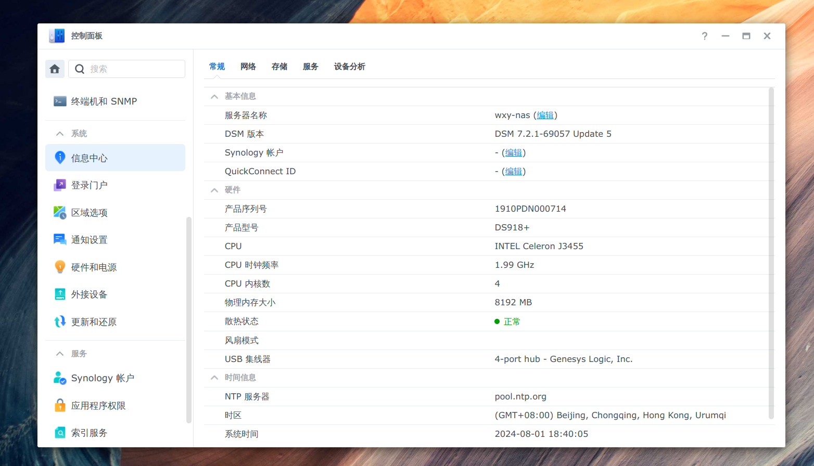Open Application Privileges (应用程序权限) lock icon
This screenshot has height=466, width=814.
tap(60, 406)
